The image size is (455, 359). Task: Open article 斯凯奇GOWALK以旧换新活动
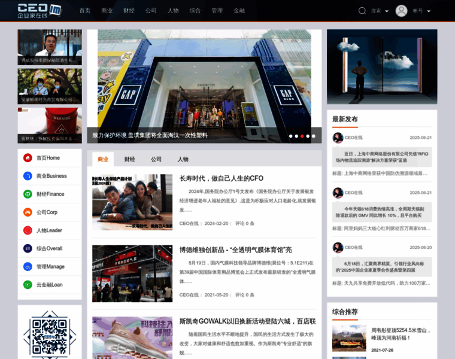point(247,321)
